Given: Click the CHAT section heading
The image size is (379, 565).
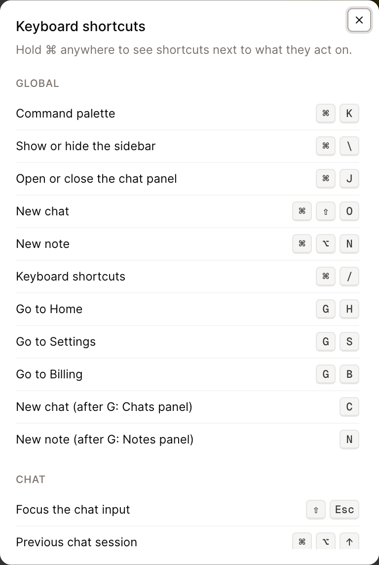Looking at the screenshot, I should 31,479.
